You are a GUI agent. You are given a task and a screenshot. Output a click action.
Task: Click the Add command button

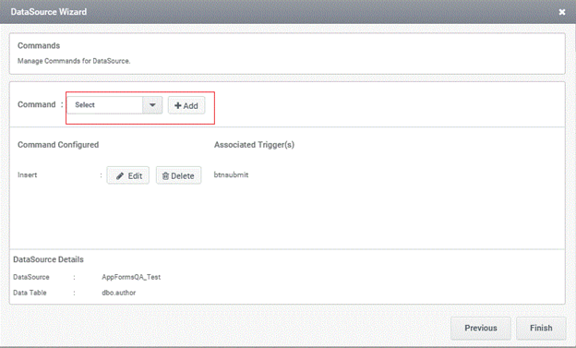tap(186, 105)
